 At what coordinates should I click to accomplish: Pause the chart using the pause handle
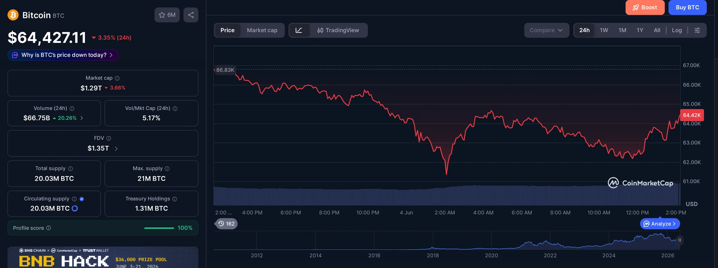tap(679, 240)
